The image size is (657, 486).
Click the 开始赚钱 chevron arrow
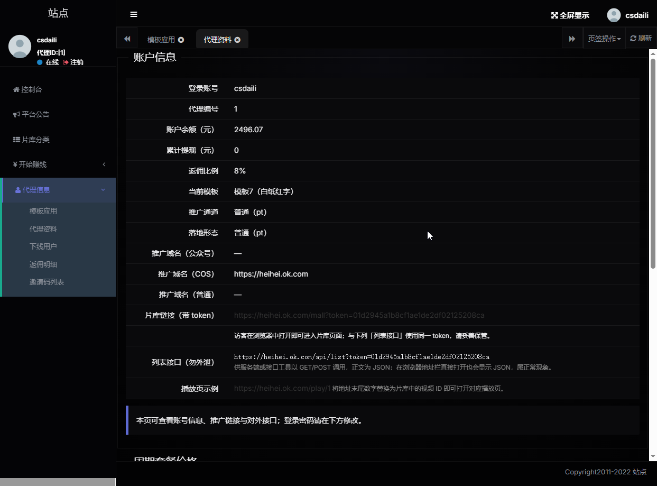[104, 164]
